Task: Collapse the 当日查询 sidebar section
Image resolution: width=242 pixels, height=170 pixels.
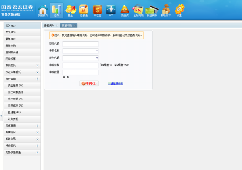Action: coord(37,79)
